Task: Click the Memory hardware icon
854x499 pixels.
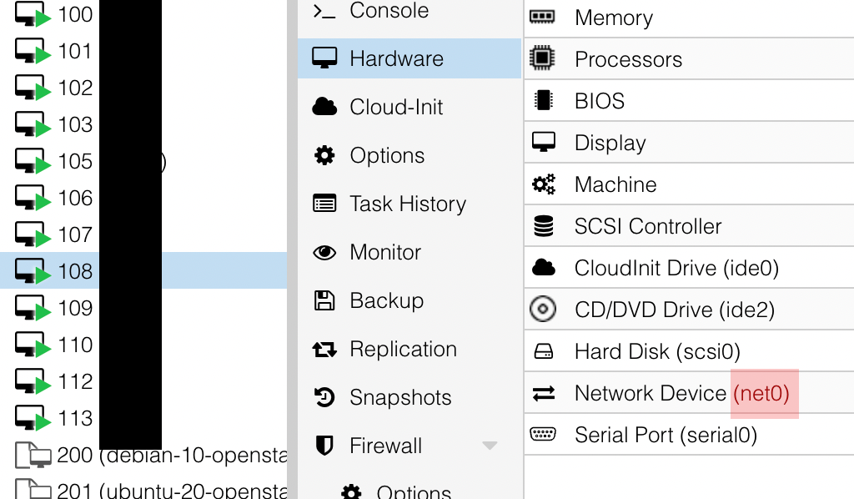Action: (543, 17)
